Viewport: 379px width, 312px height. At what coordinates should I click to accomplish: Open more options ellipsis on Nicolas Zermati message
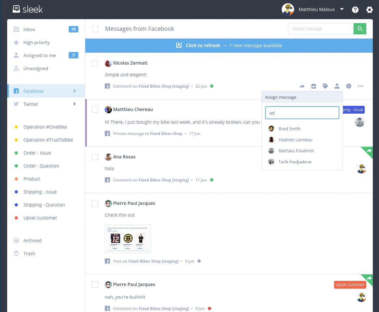(360, 86)
